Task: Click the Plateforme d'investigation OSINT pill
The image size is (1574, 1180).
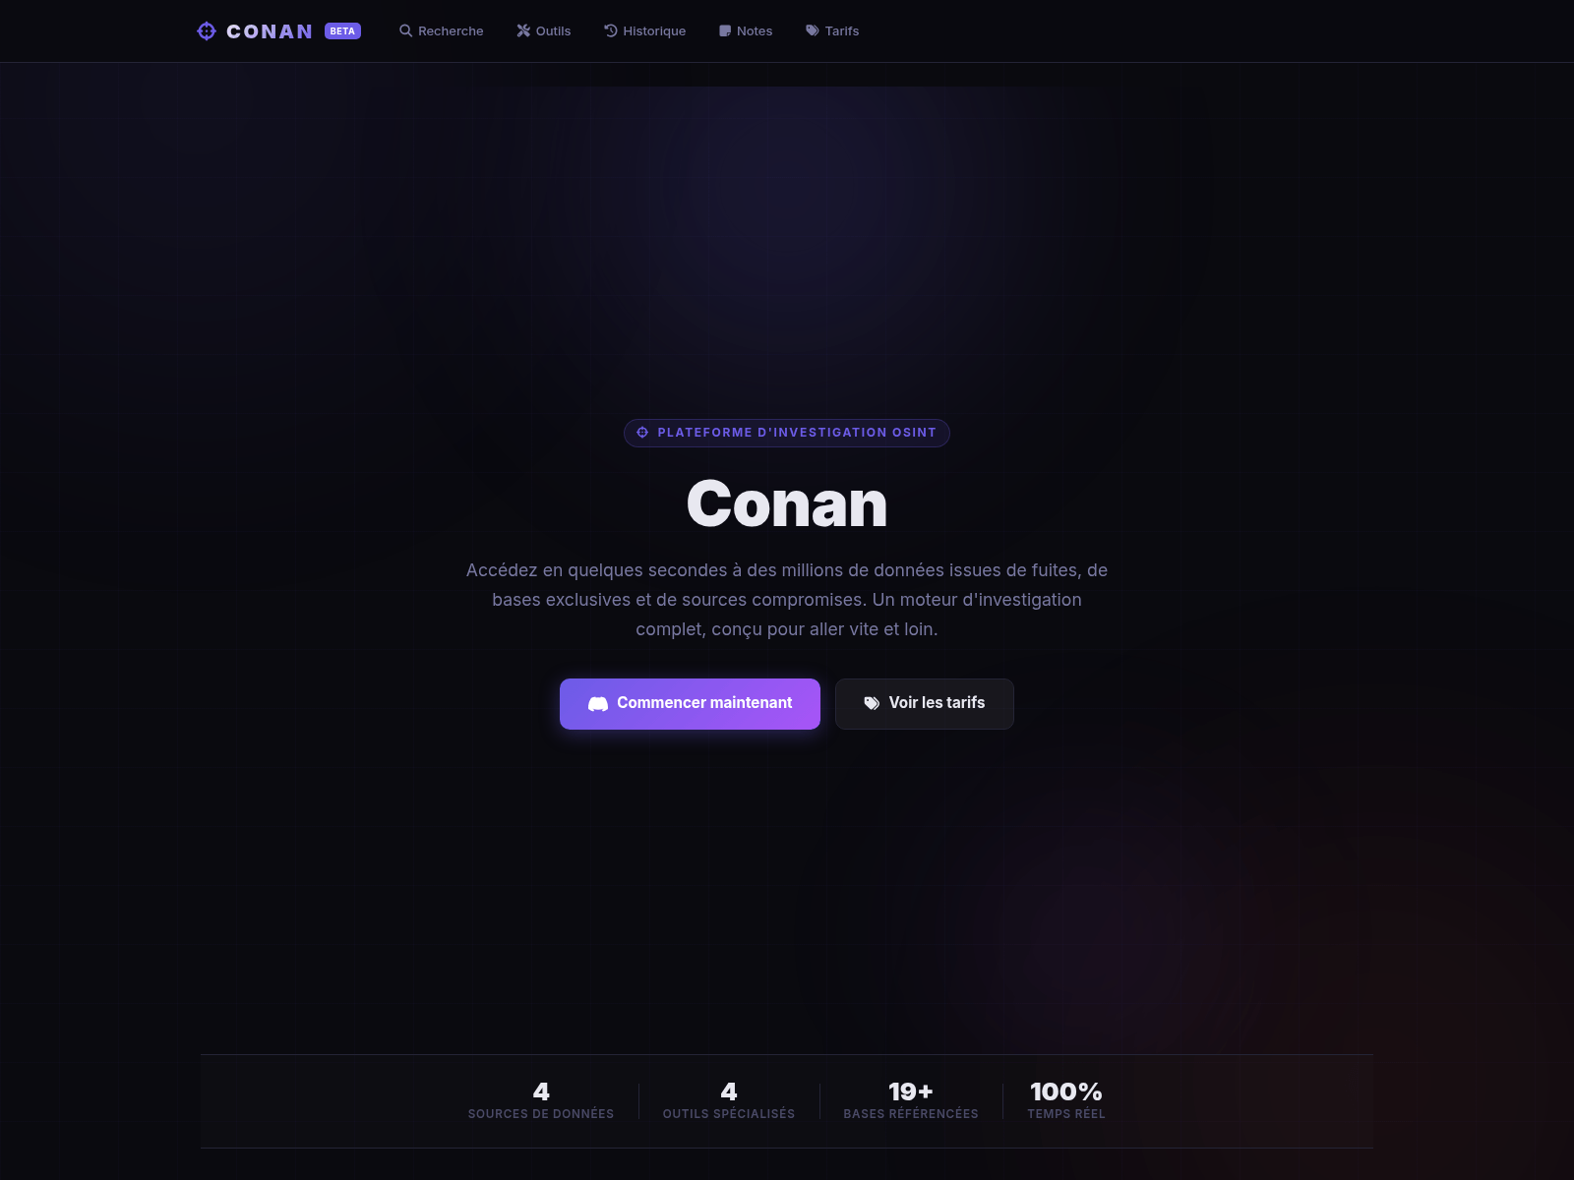Action: [787, 433]
